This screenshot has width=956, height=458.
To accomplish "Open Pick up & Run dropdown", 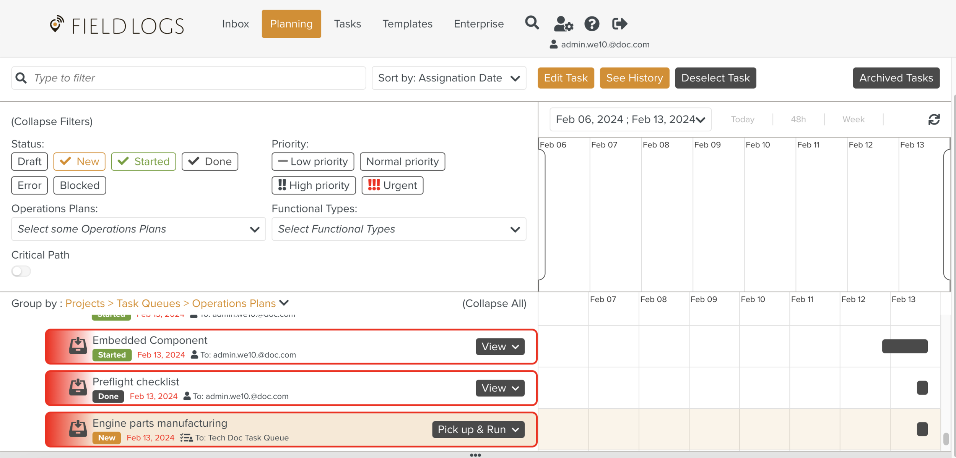I will tap(478, 429).
